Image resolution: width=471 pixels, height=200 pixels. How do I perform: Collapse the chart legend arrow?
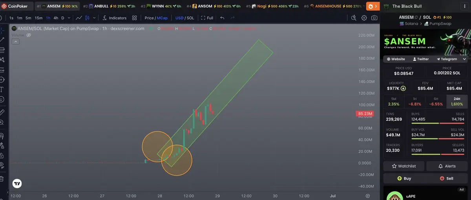coord(16,41)
